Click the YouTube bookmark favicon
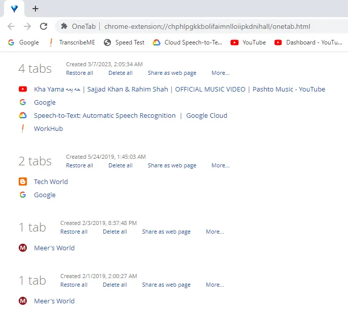 (235, 42)
